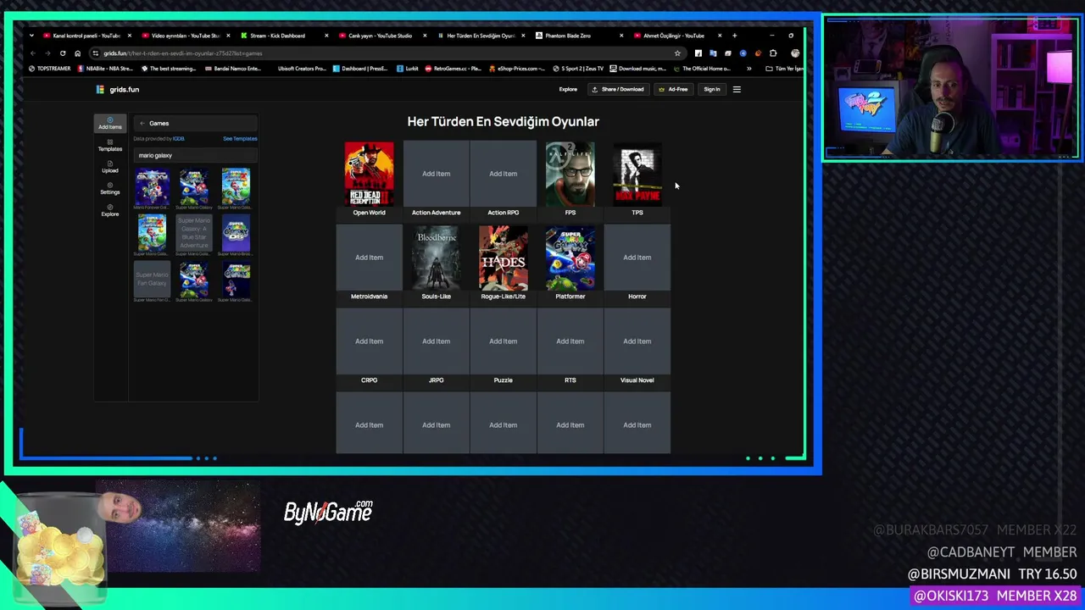
Task: Open the grids.fun hamburger menu
Action: coord(737,89)
